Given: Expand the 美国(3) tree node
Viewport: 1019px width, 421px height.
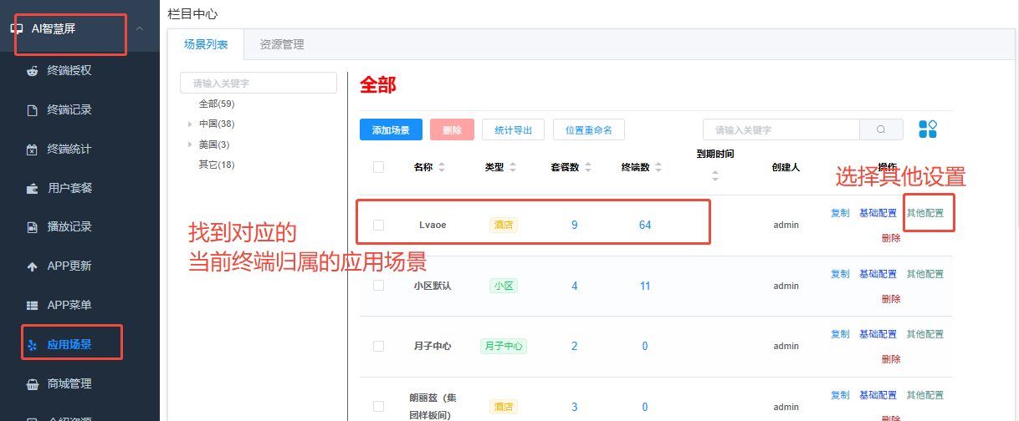Looking at the screenshot, I should point(190,145).
